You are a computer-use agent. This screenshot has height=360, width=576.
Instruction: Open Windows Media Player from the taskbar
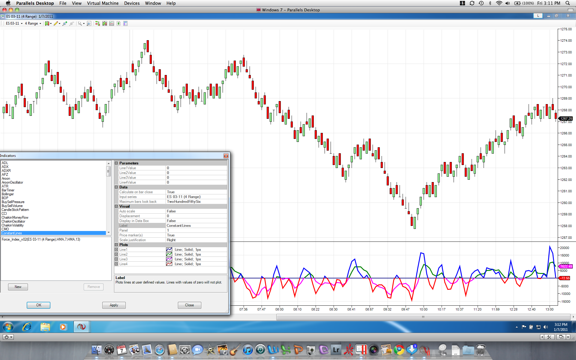point(63,327)
